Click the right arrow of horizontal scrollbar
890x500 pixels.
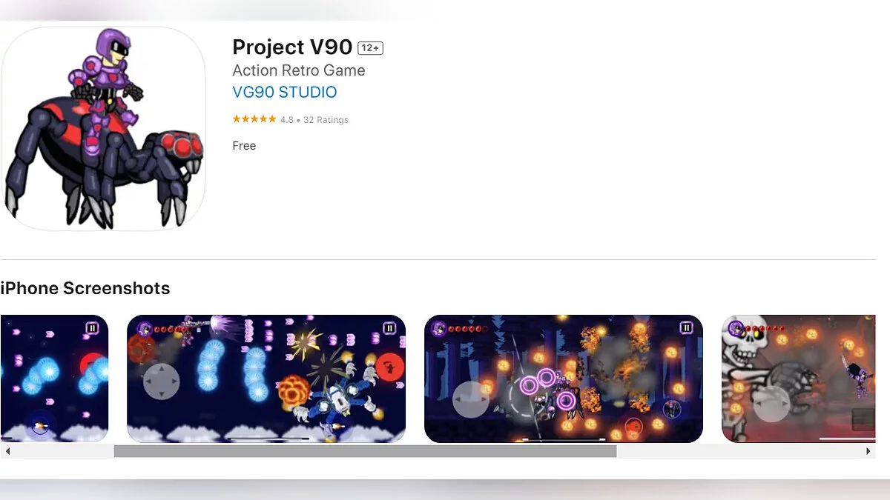(x=868, y=451)
